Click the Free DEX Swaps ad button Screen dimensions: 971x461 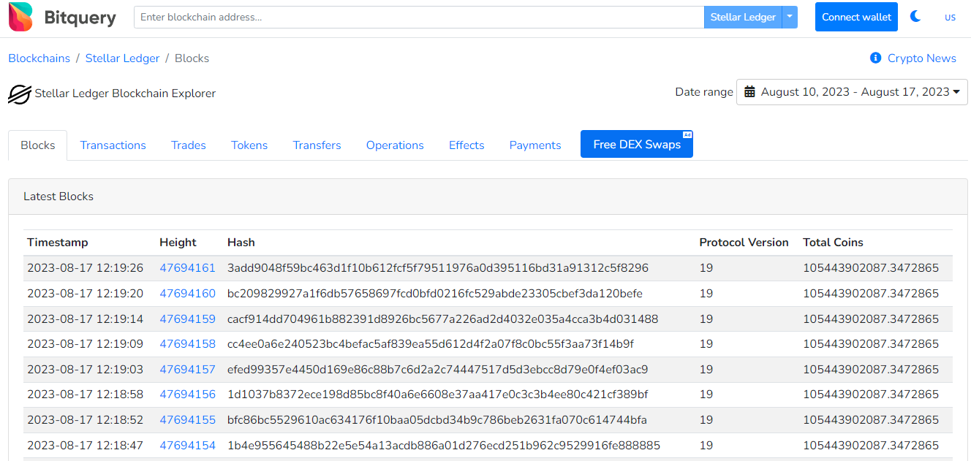click(x=637, y=144)
